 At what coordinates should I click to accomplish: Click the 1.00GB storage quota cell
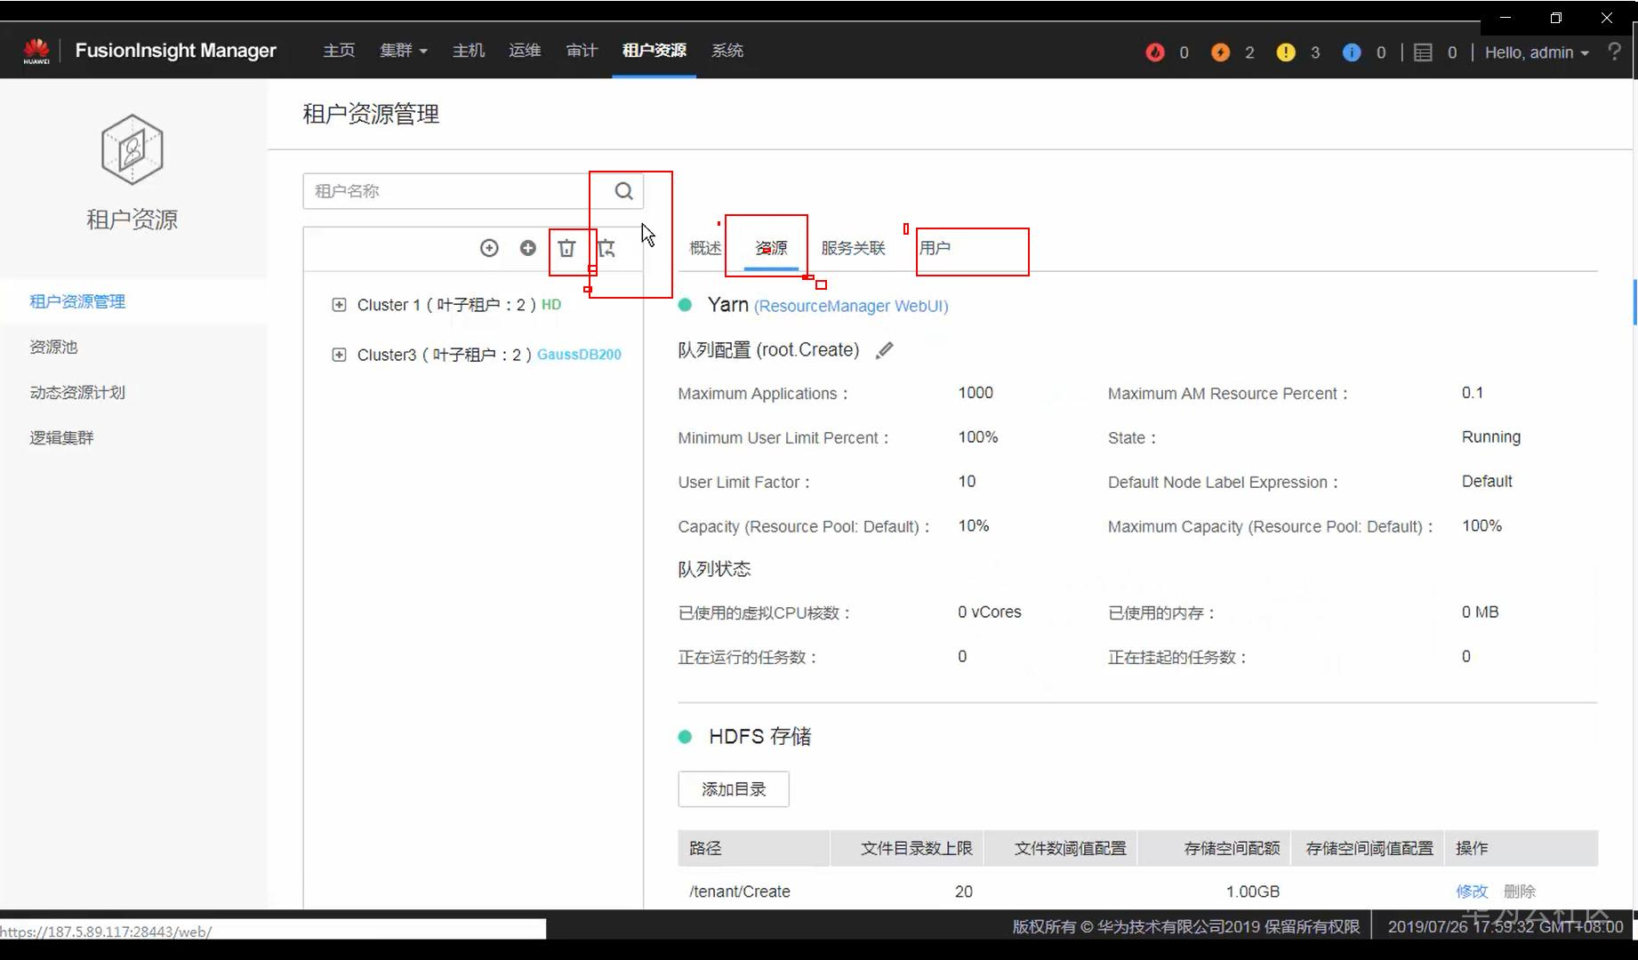click(x=1253, y=892)
